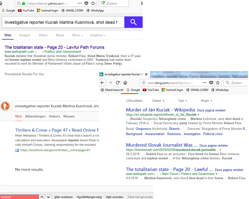Select Yahoo Web tab
Screen dimensions: 249x199
pyautogui.click(x=8, y=35)
